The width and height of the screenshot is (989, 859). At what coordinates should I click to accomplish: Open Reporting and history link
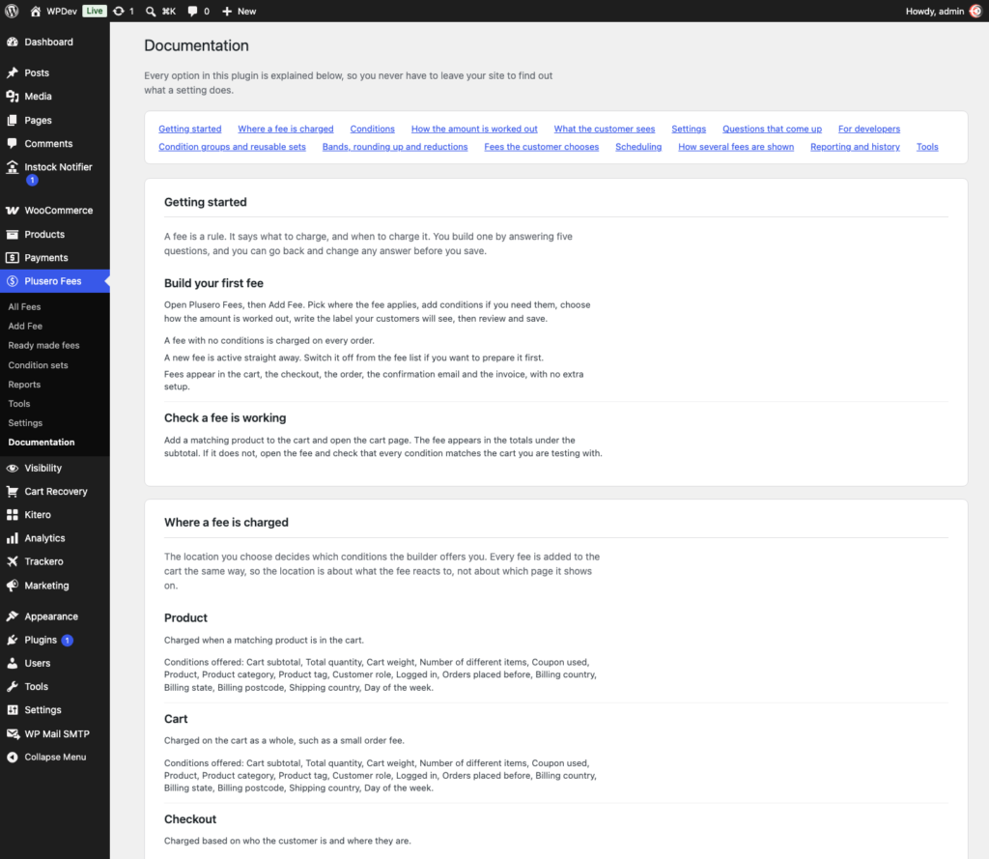click(855, 147)
